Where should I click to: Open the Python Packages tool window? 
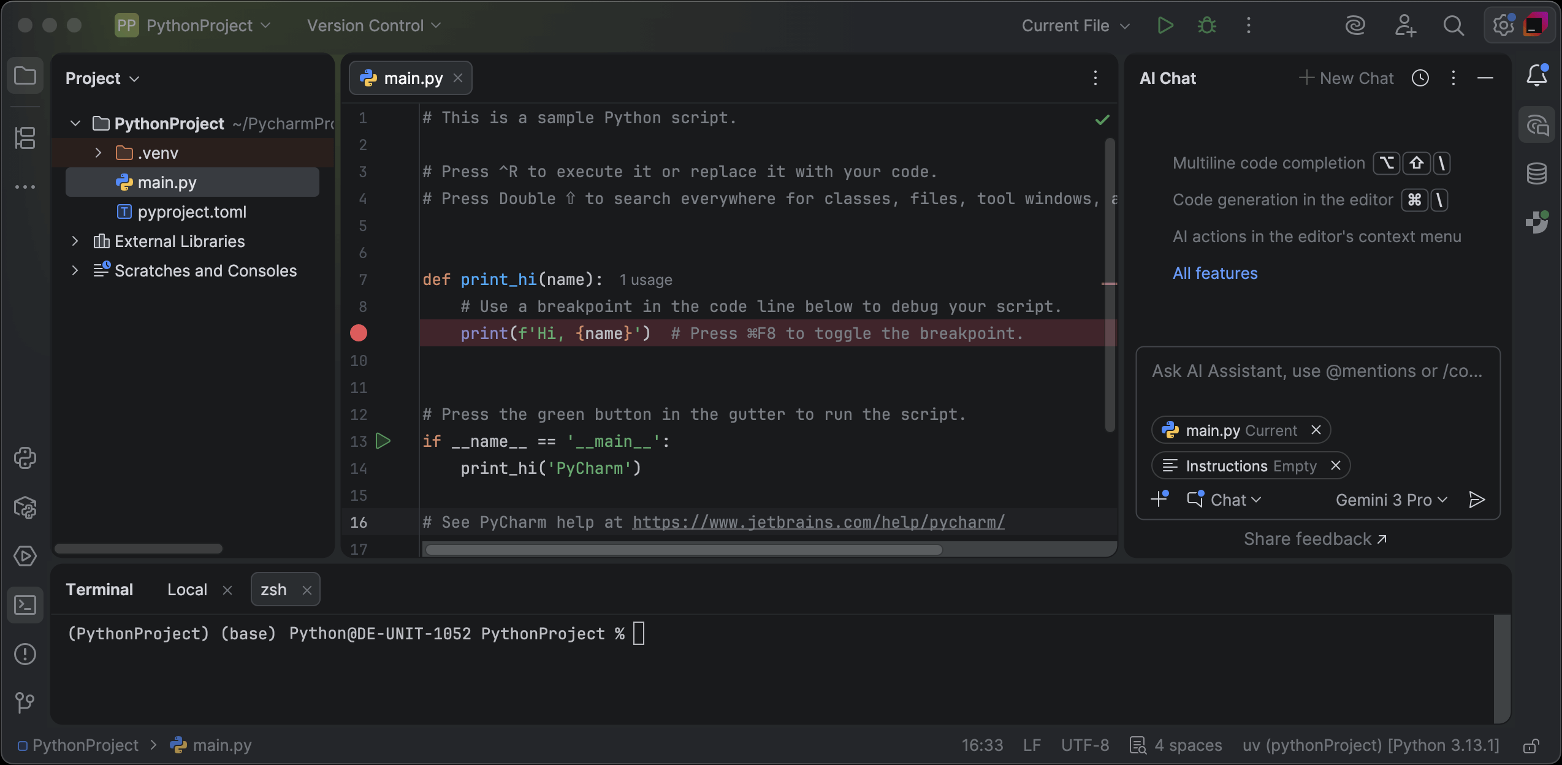pyautogui.click(x=25, y=508)
